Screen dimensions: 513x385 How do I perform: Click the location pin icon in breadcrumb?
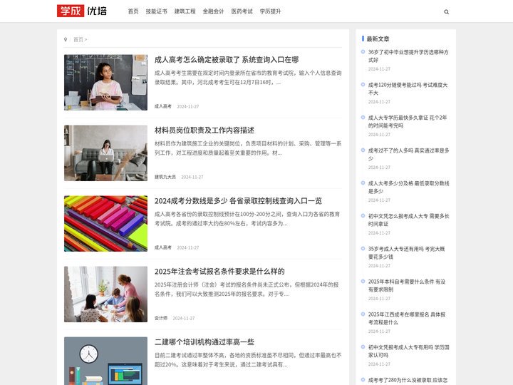pos(66,40)
